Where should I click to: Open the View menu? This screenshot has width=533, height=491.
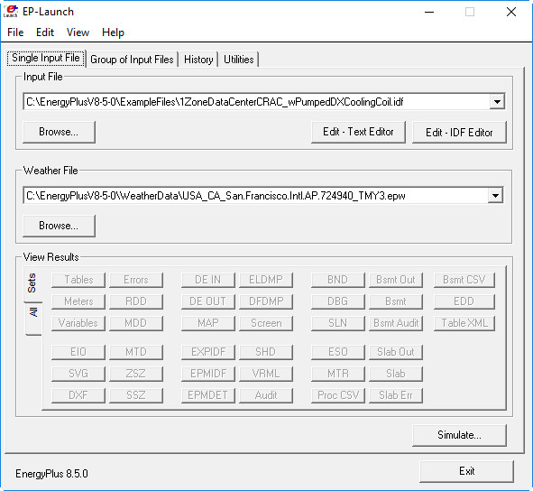click(78, 32)
